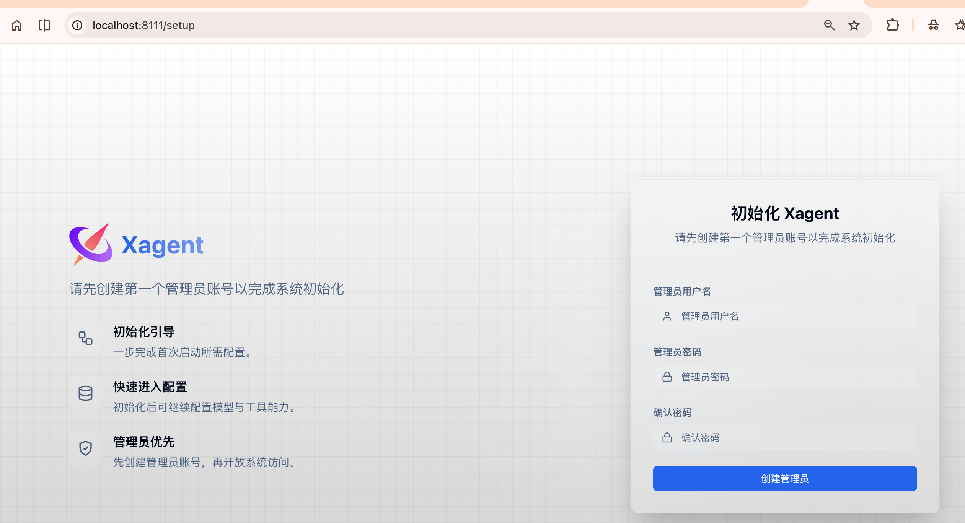Click the 管理员优先 shield icon
Viewport: 965px width, 523px height.
[85, 448]
